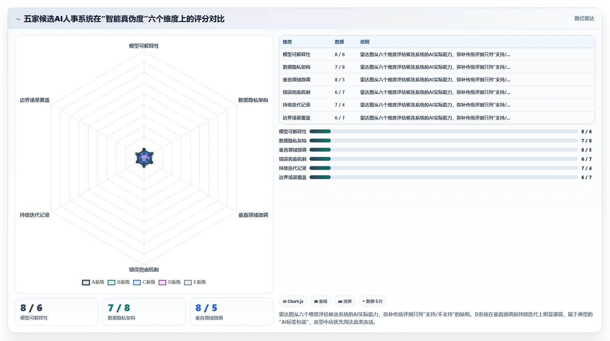The height and width of the screenshot is (341, 610).
Task: Click the 持续迭代记录 progress bar
Action: (444, 168)
